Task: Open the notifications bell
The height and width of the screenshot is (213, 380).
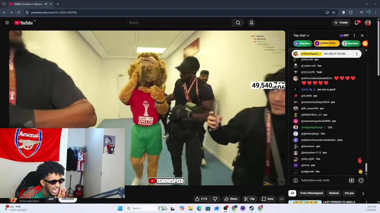Action: (357, 23)
